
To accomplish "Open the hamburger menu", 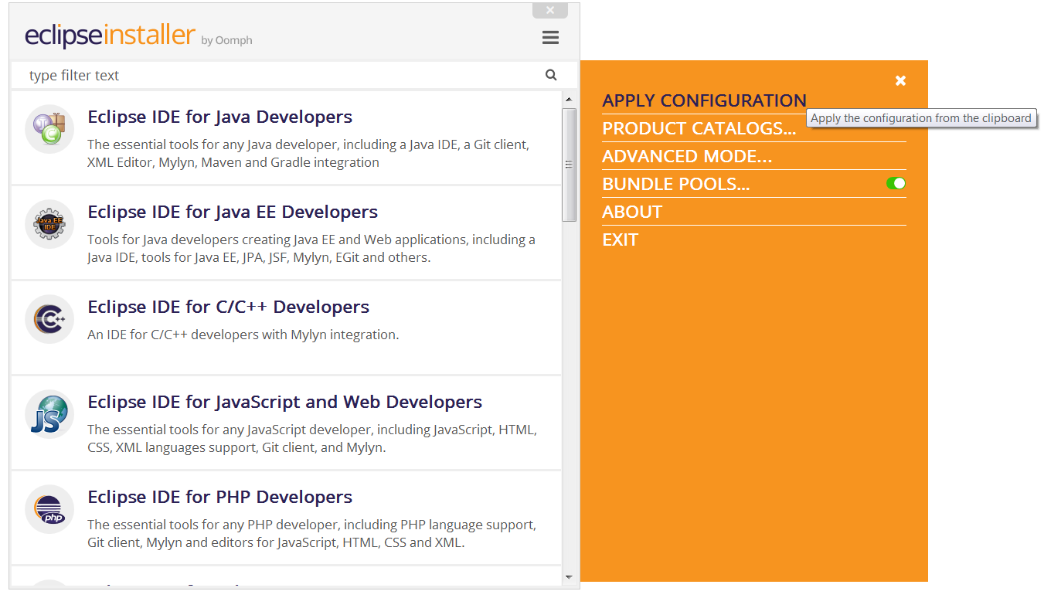I will (550, 37).
